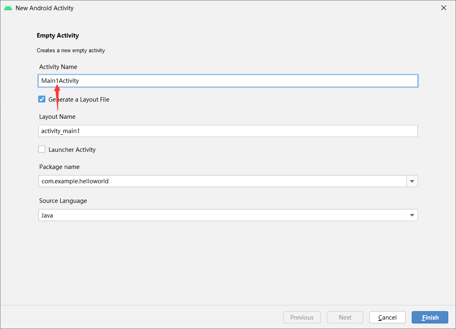Viewport: 456px width, 329px height.
Task: Click the "Source Language" label
Action: point(63,201)
